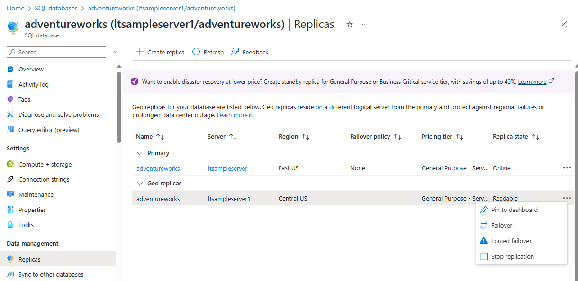The height and width of the screenshot is (281, 578).
Task: Click the Feedback person icon
Action: click(235, 52)
